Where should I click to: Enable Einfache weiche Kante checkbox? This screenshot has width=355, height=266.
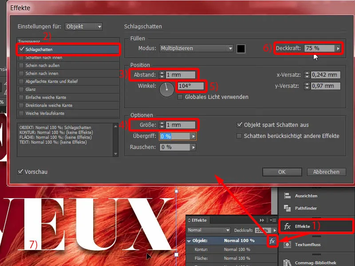point(21,97)
